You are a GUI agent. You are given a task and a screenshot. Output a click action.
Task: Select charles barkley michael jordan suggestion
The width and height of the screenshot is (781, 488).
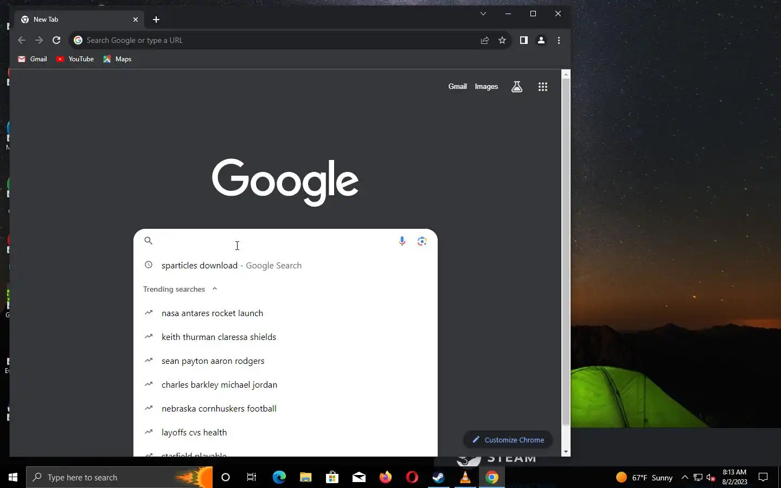(285, 384)
